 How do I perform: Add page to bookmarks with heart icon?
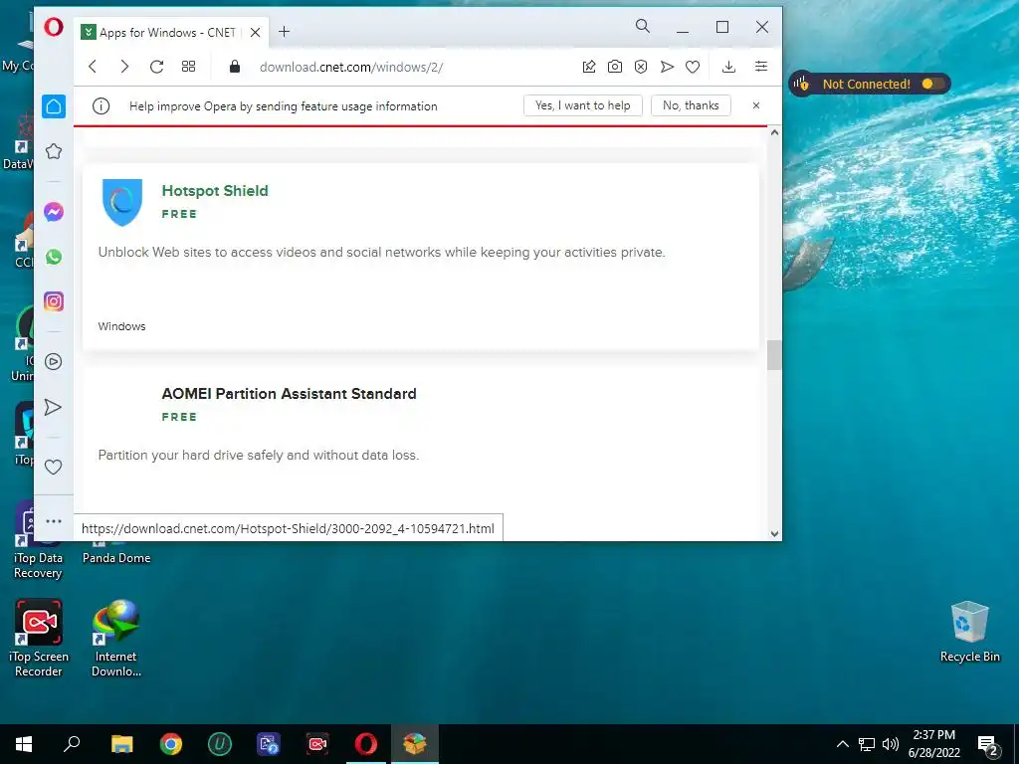[693, 67]
